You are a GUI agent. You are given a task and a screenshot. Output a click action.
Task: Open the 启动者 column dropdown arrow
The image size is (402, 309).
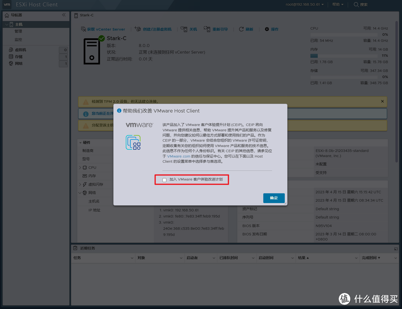point(214,258)
